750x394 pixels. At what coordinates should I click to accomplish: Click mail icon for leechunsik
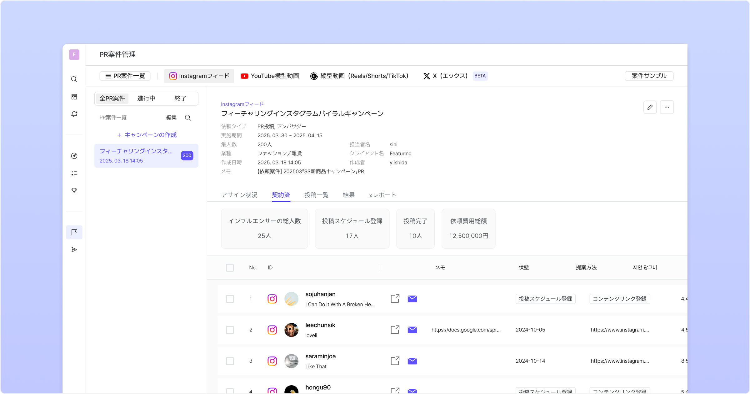click(x=412, y=330)
